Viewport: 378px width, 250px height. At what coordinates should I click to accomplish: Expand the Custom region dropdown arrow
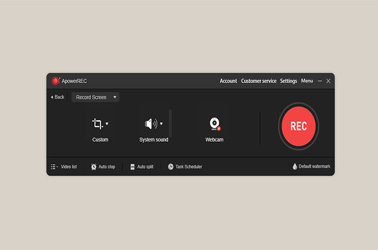coord(107,124)
